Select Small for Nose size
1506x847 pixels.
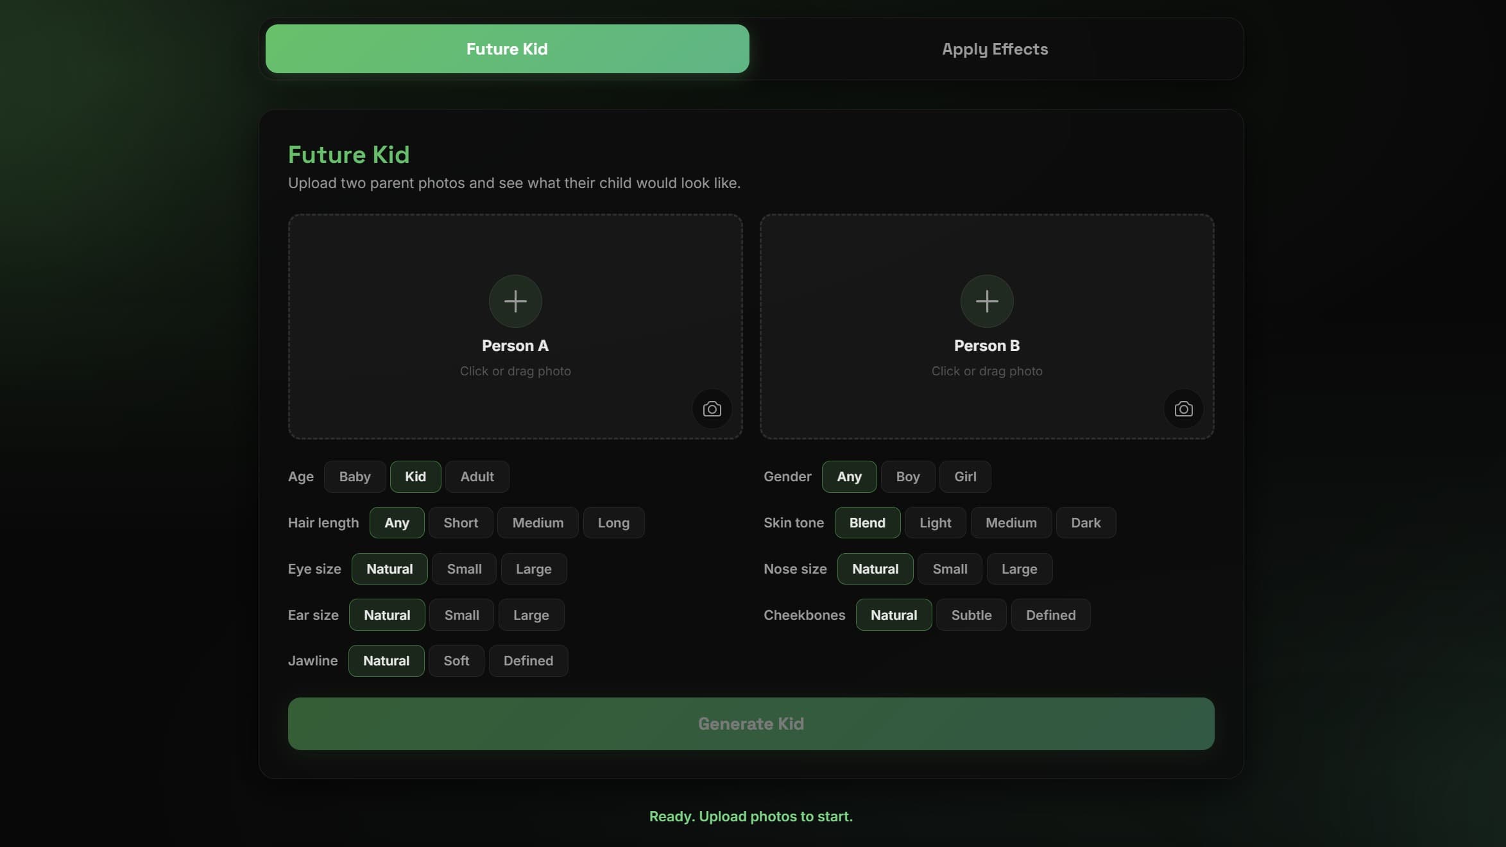click(x=950, y=569)
